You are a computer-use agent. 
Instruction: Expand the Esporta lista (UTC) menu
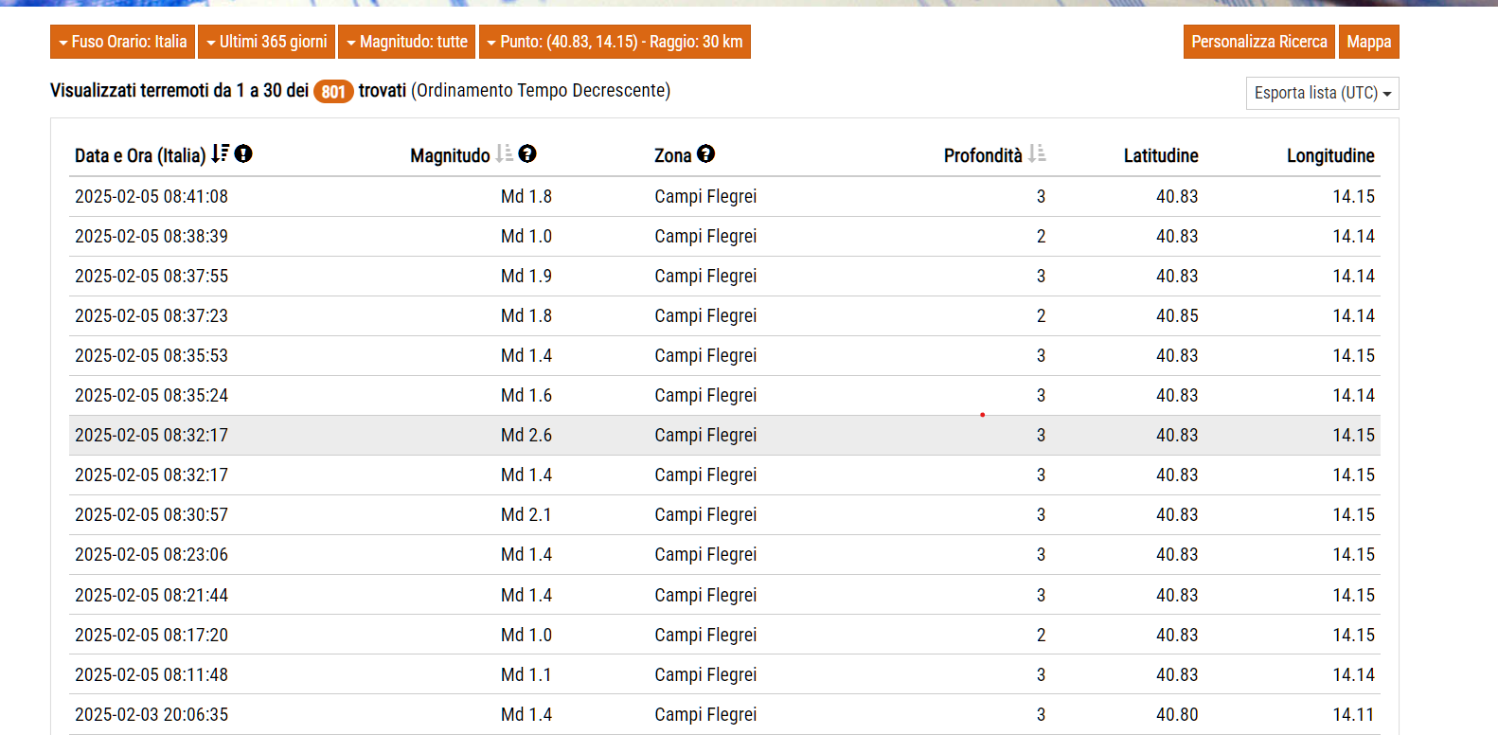click(1322, 93)
